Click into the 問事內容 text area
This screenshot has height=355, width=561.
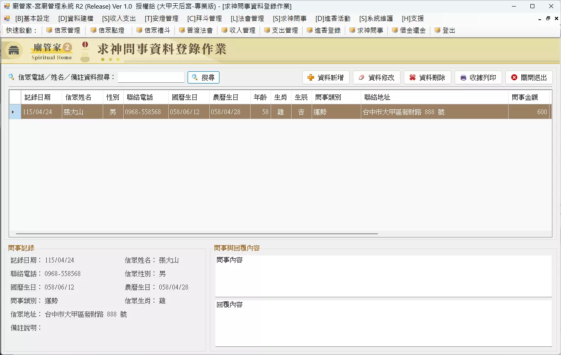click(383, 276)
